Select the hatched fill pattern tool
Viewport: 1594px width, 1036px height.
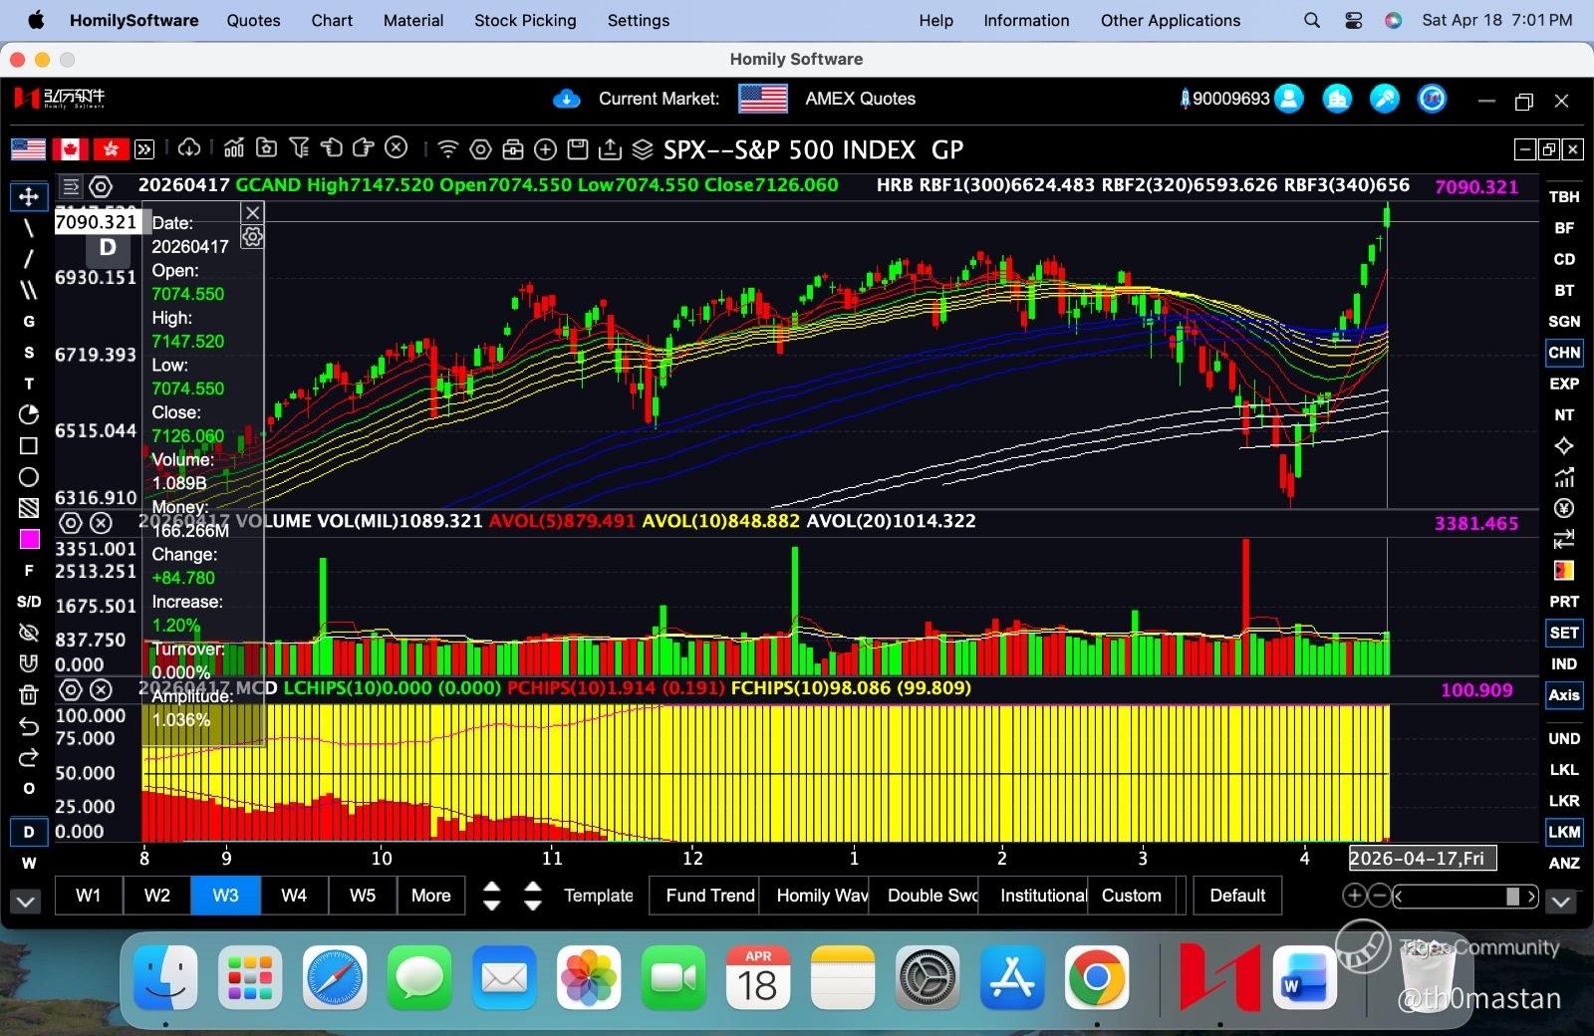click(29, 508)
